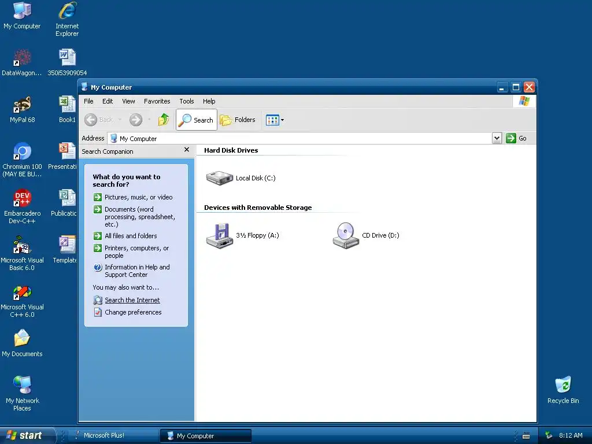
Task: Click the Start button
Action: click(x=27, y=435)
